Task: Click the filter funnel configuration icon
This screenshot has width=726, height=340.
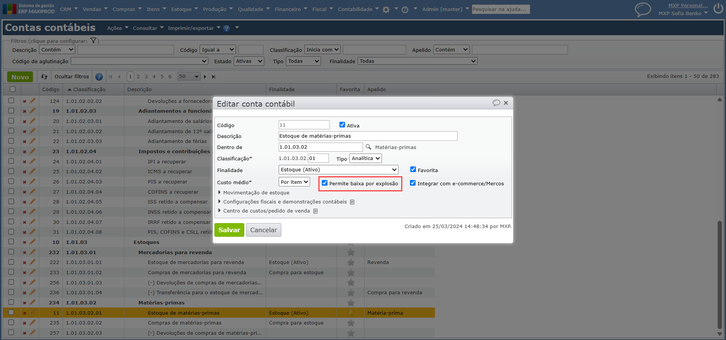Action: [93, 40]
